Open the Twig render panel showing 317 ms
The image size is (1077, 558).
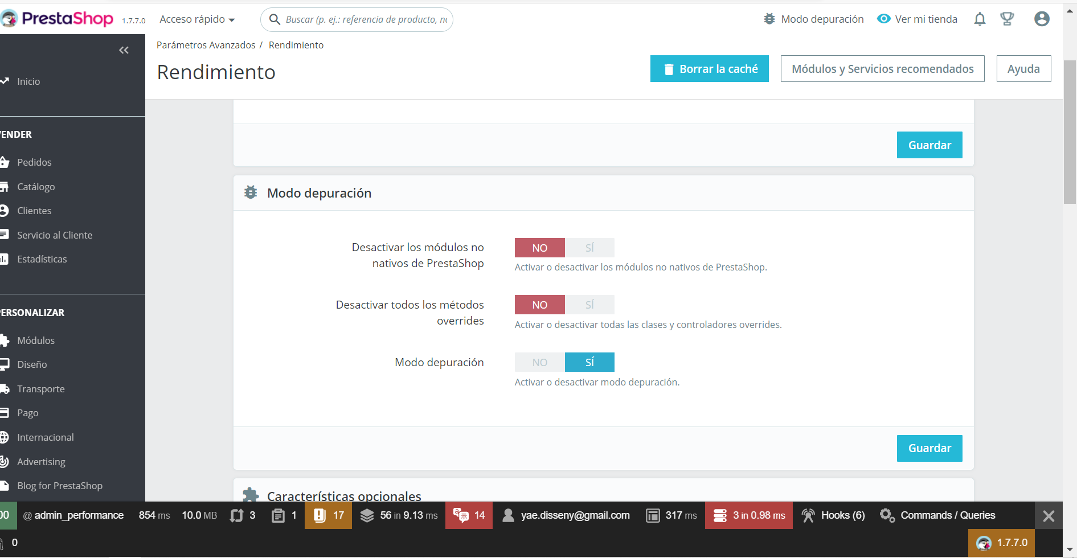point(671,515)
